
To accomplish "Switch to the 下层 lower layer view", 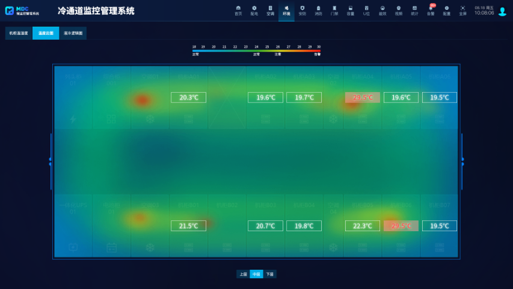I will [270, 274].
